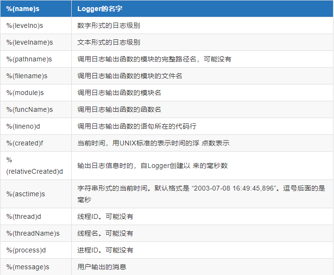Click '调用日志输出函数的函数名' text
334x275 pixels.
[x=119, y=109]
